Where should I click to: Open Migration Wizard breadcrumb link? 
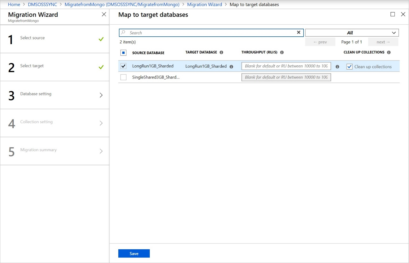click(x=204, y=4)
